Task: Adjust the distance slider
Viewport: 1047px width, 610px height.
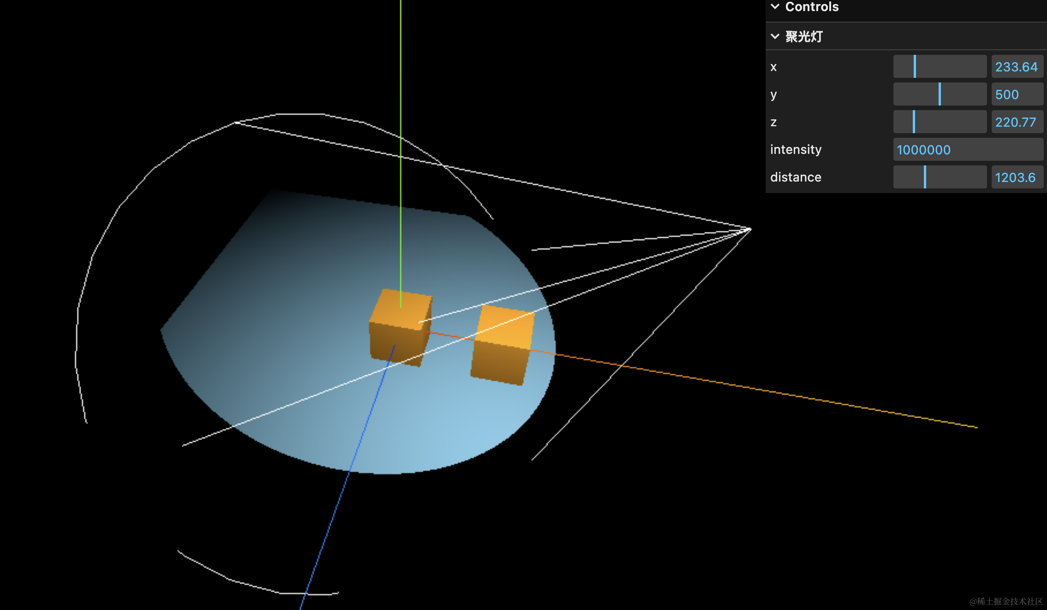Action: click(x=940, y=177)
